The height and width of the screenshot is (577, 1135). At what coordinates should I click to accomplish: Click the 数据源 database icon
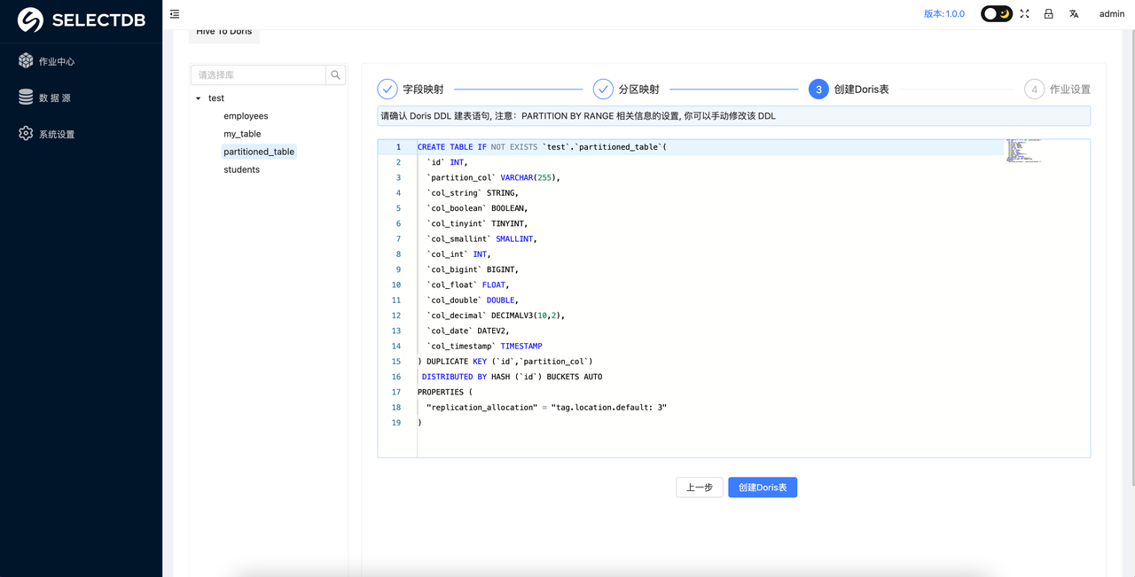[x=26, y=97]
